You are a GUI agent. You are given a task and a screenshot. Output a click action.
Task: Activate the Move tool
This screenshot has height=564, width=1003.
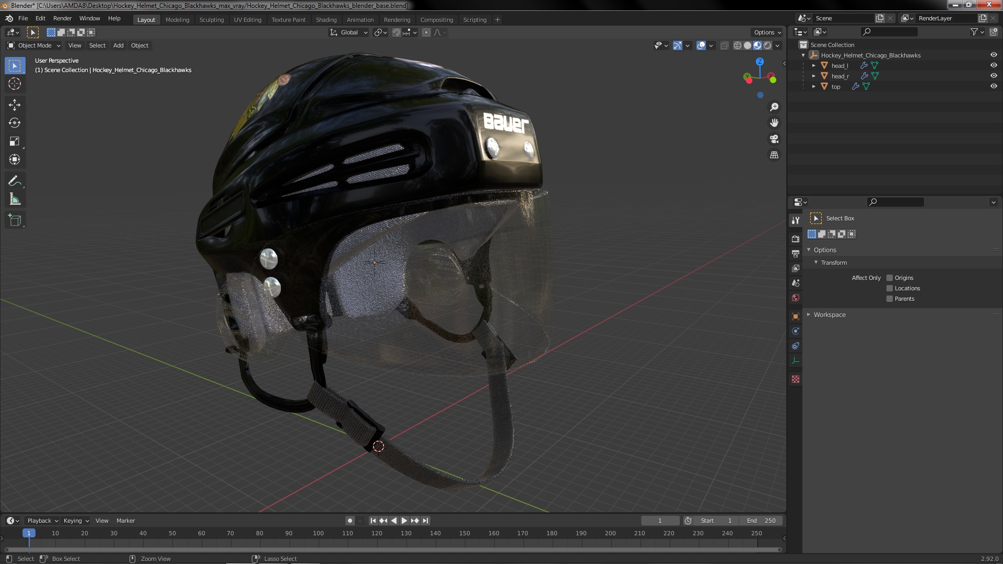point(15,105)
